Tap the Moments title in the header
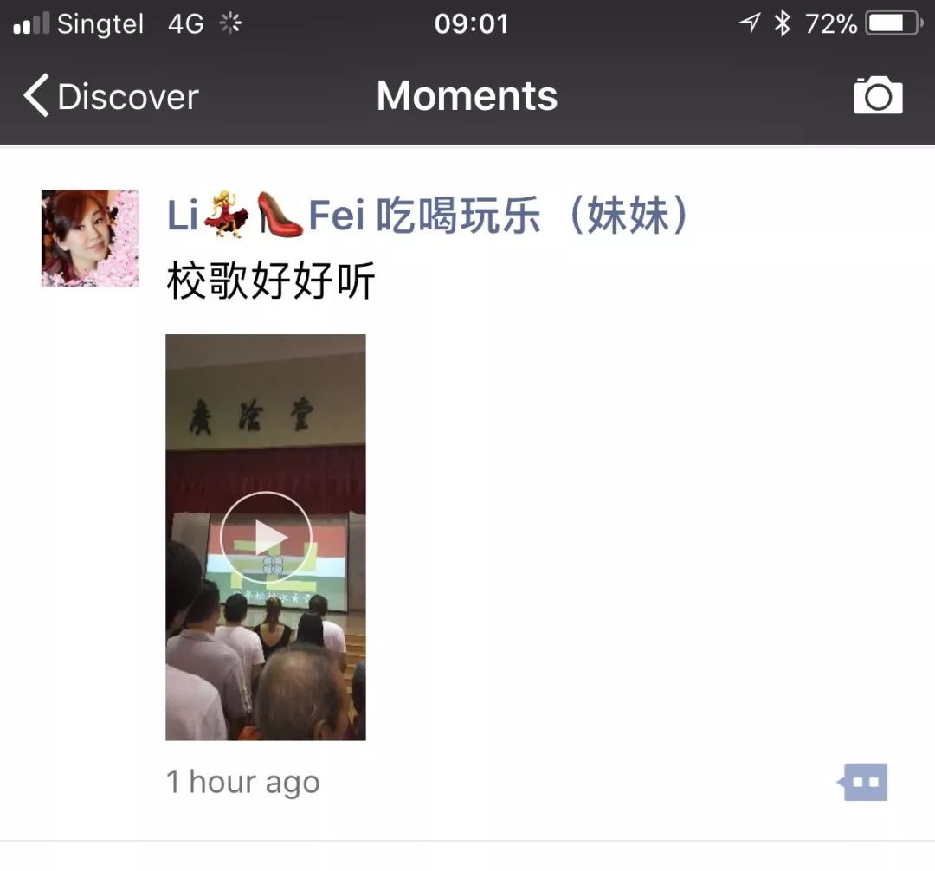935x871 pixels. [467, 95]
